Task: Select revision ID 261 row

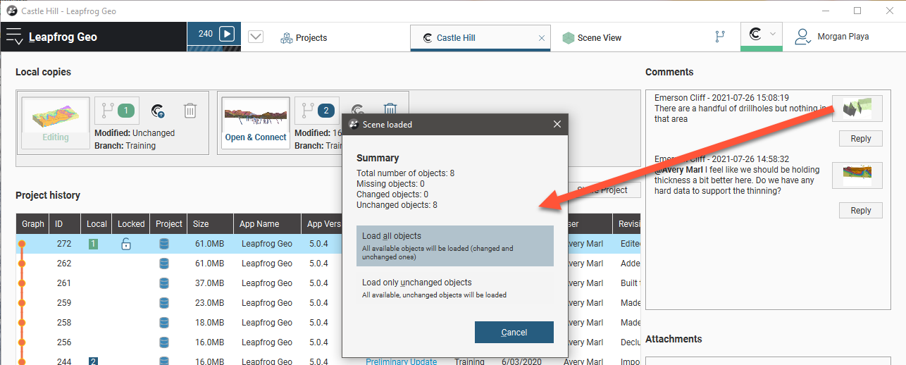Action: click(328, 283)
